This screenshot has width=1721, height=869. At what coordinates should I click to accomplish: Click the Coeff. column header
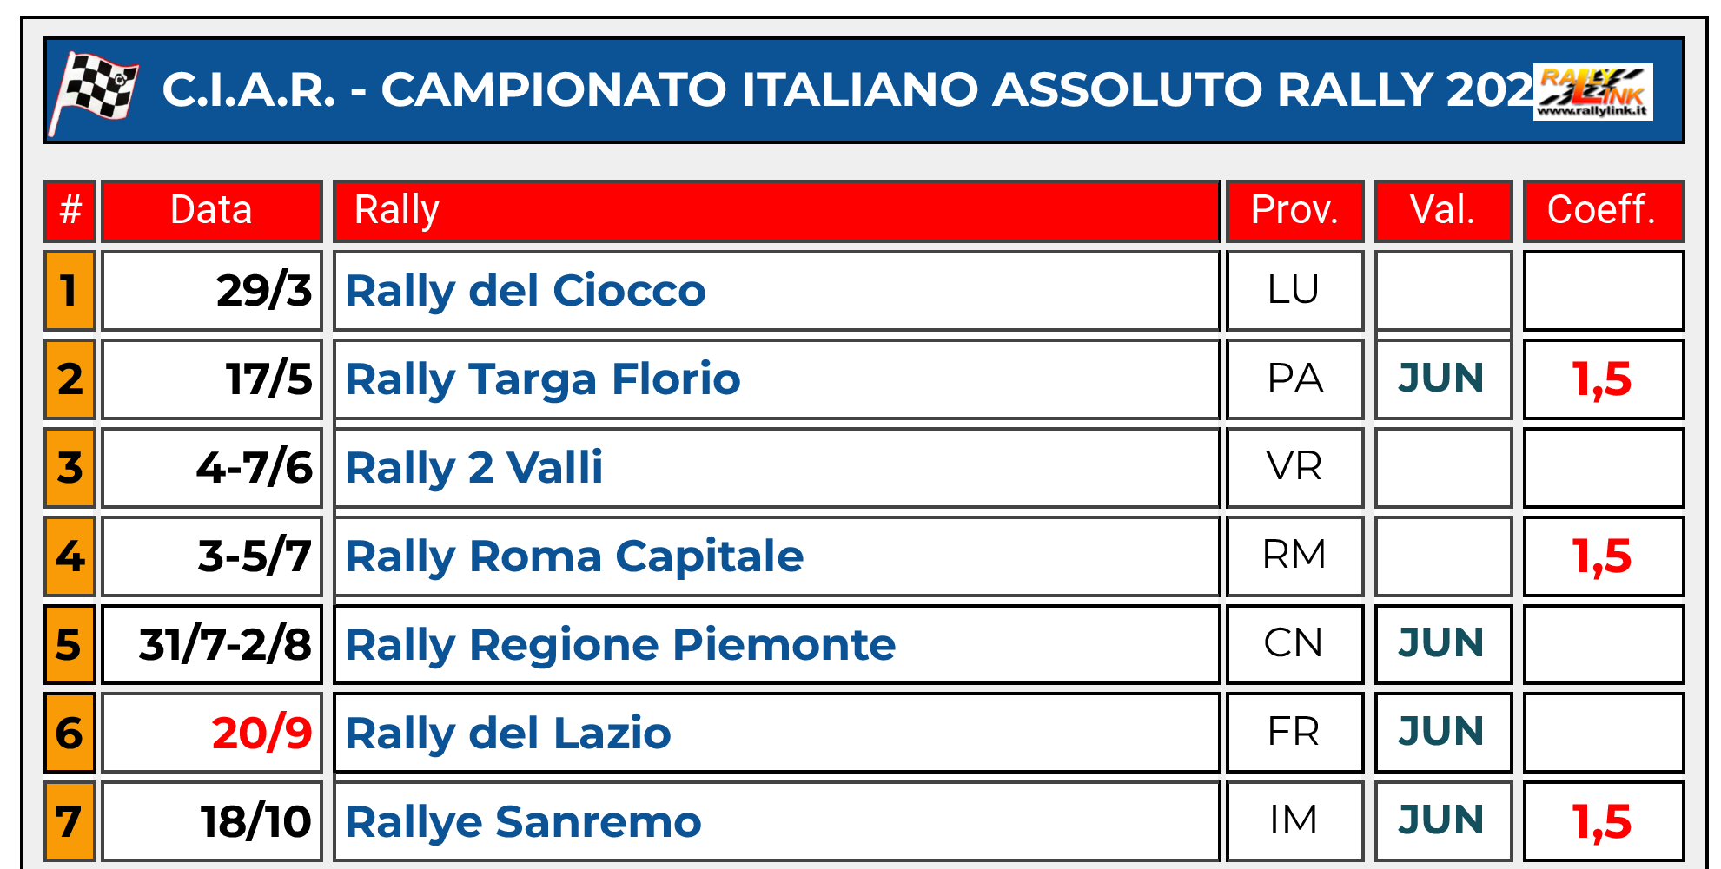click(x=1601, y=210)
